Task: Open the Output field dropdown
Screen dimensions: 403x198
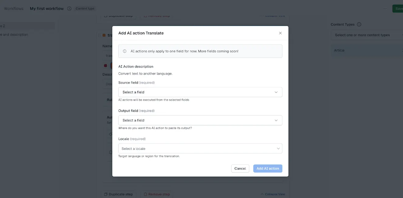Action: (200, 120)
